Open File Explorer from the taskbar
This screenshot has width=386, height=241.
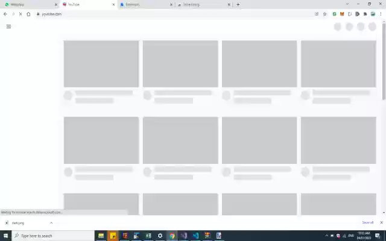(101, 236)
